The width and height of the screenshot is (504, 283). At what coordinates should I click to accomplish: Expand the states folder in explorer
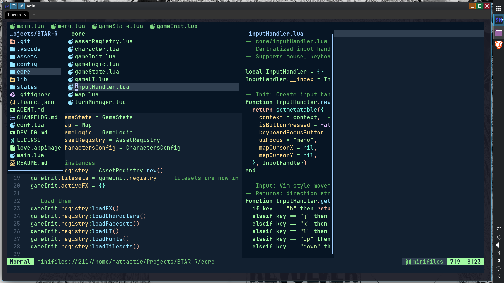(x=27, y=87)
